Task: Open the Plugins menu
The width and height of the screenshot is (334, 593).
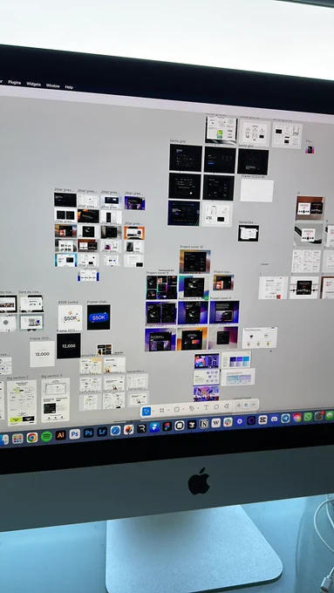Action: click(x=14, y=83)
